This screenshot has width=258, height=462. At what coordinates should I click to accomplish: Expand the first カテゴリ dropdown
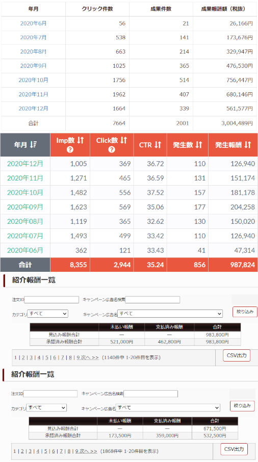coord(48,314)
